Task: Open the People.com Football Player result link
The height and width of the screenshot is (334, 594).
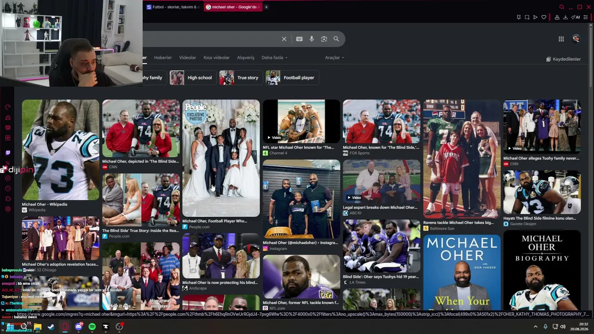Action: [214, 221]
